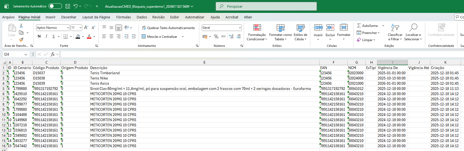Click Formatar como Tabela
This screenshot has height=151, width=464.
click(281, 32)
